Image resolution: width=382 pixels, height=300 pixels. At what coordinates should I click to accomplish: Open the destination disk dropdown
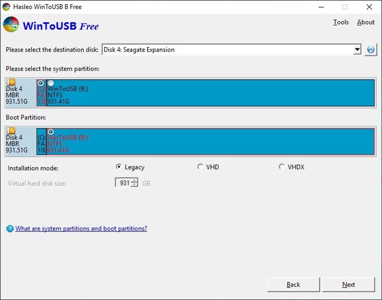(x=357, y=49)
